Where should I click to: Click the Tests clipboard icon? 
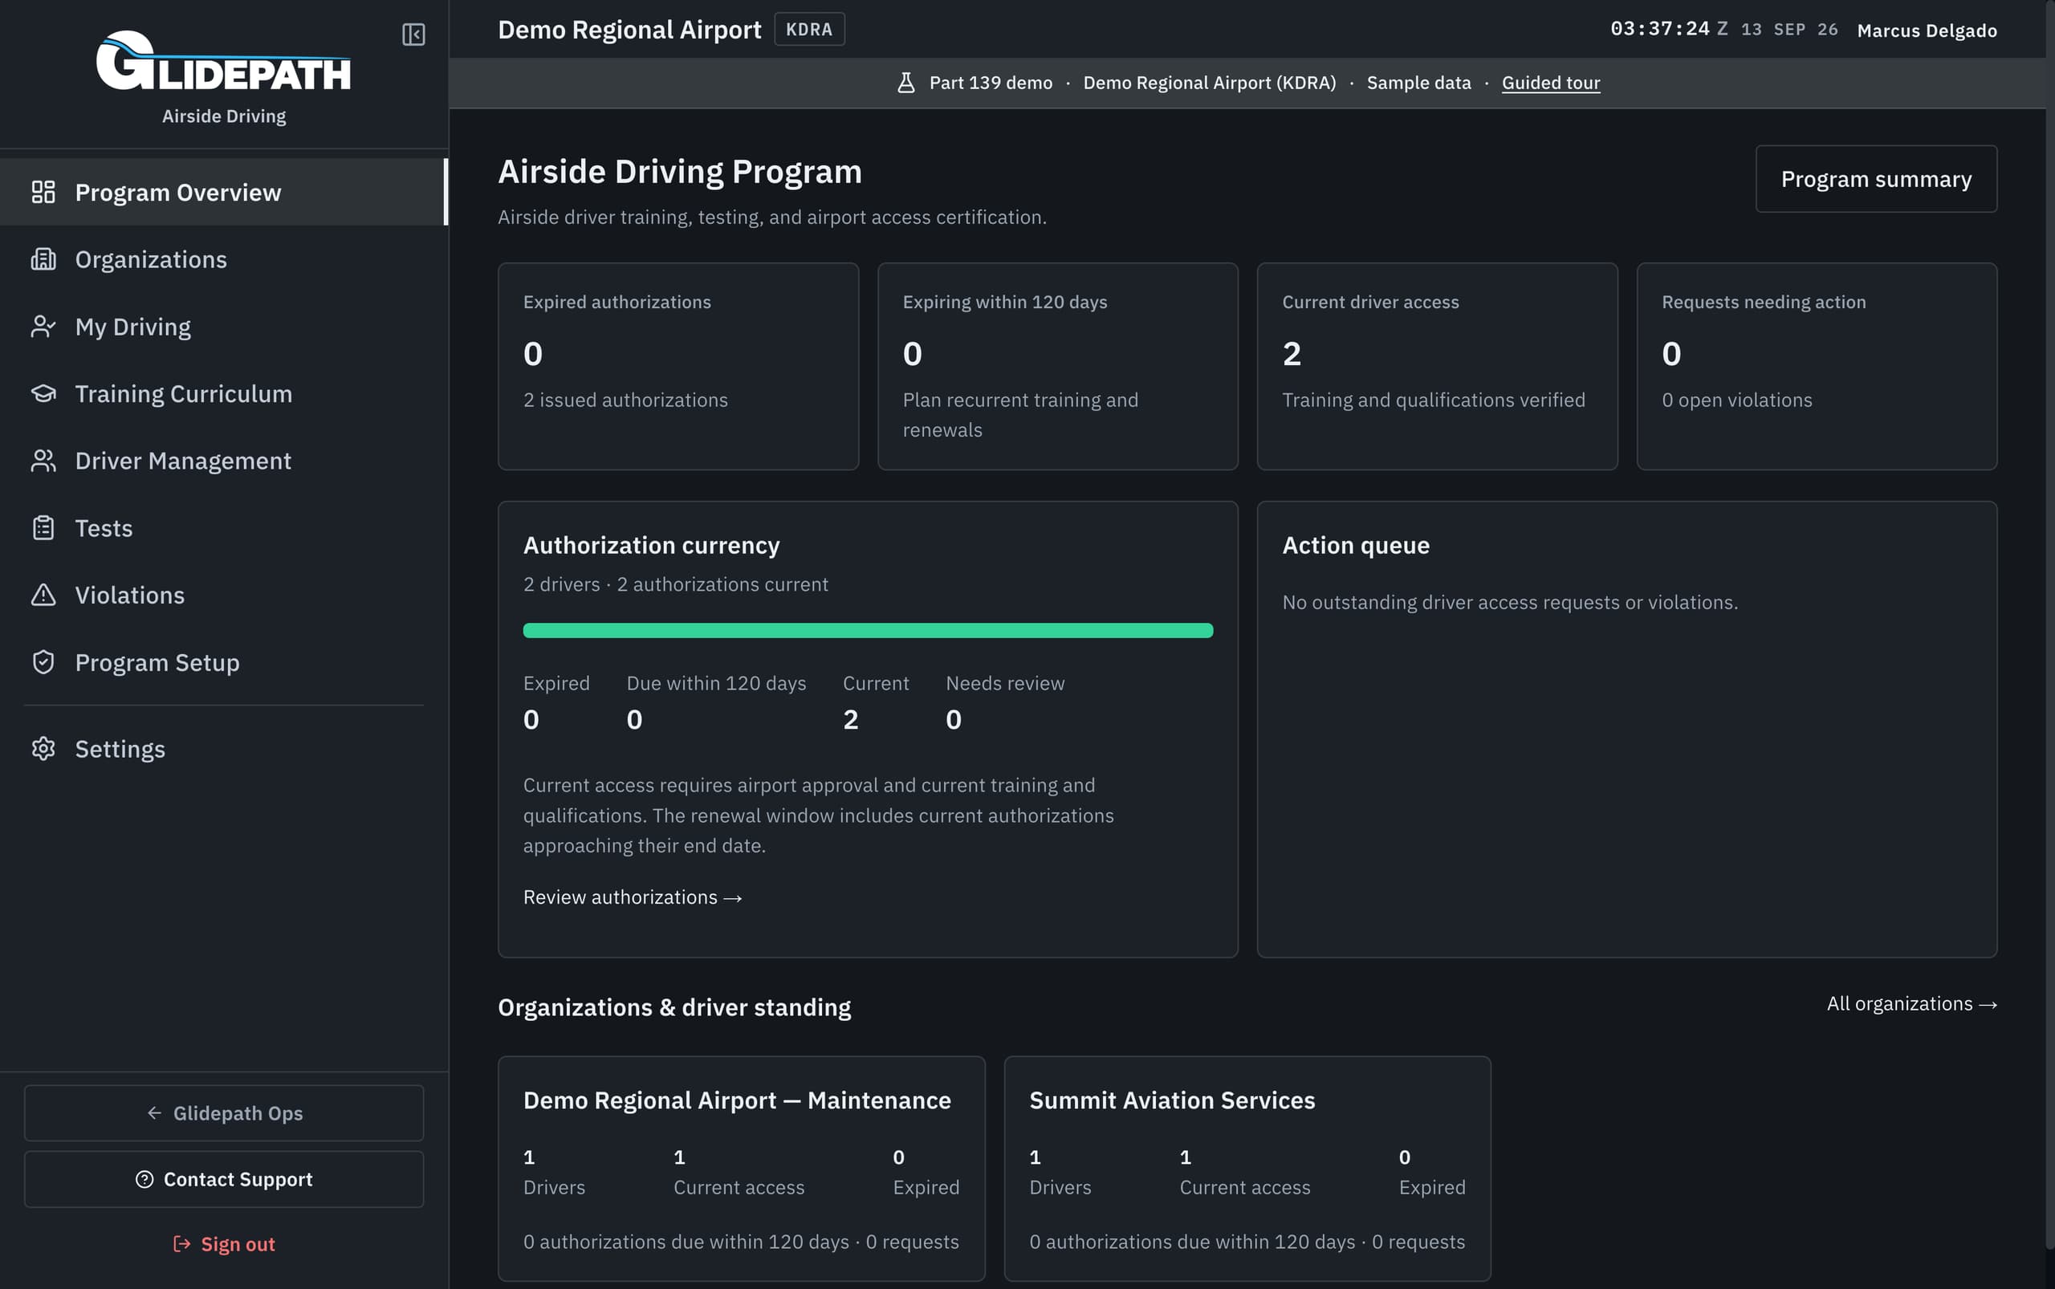pos(43,527)
